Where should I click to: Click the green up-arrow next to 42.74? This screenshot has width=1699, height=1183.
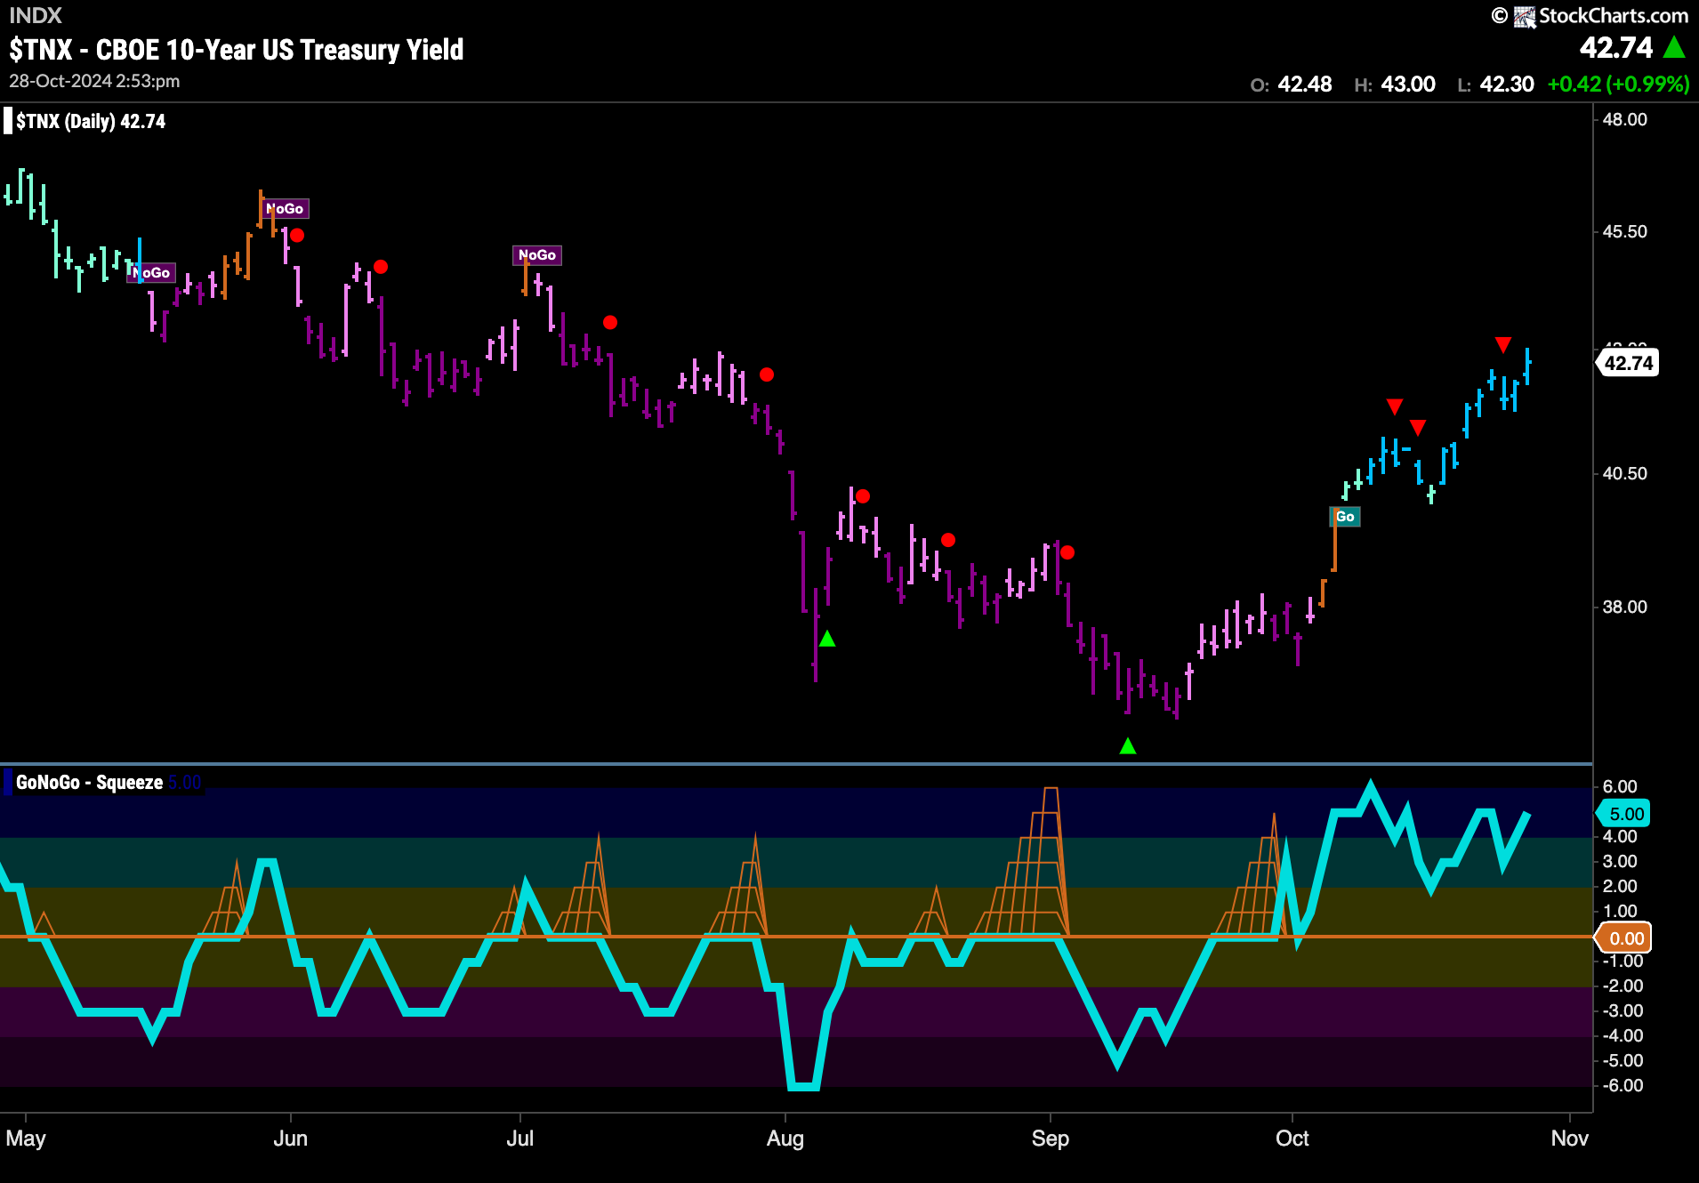point(1674,47)
